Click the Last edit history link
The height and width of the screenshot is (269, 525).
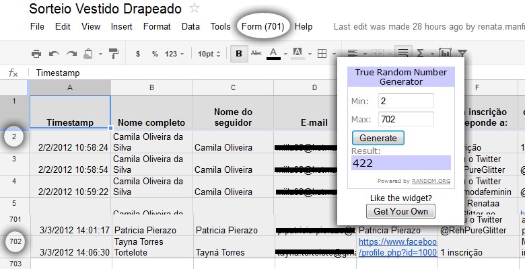point(429,27)
